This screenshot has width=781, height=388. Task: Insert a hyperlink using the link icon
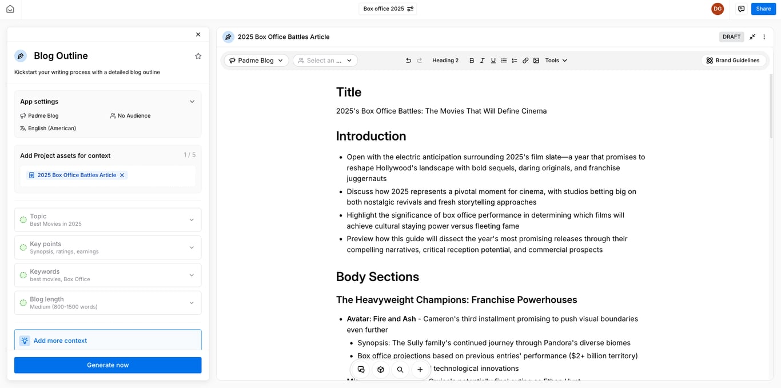pyautogui.click(x=525, y=60)
